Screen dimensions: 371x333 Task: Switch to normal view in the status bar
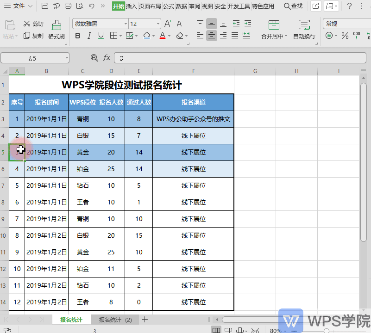pyautogui.click(x=216, y=330)
